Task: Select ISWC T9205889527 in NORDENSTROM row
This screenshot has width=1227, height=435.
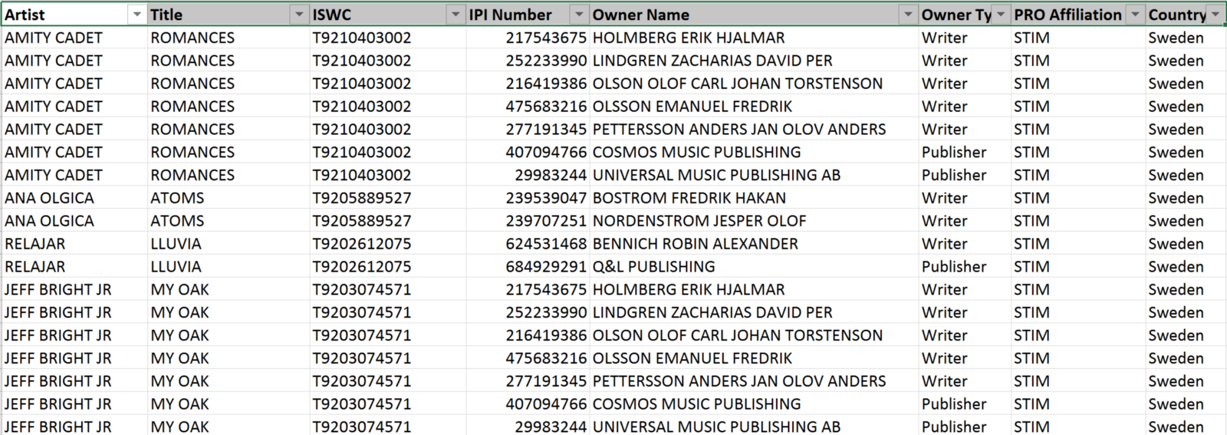Action: 388,221
